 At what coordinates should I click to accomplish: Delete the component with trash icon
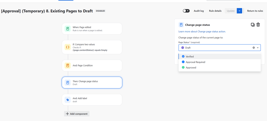tap(258, 25)
